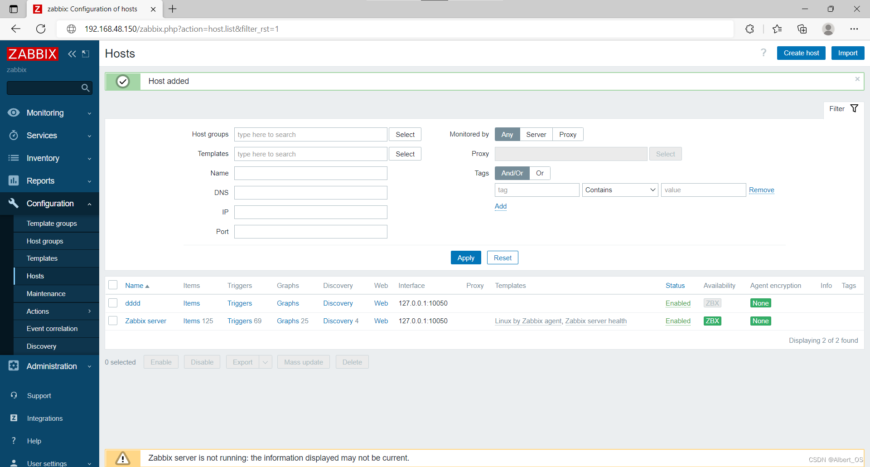Toggle kiosk mode icon next to the logo
This screenshot has width=870, height=467.
pos(86,54)
